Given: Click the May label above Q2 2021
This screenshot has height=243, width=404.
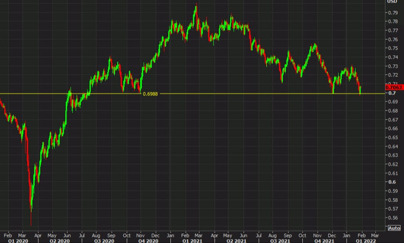Looking at the screenshot, I should click(228, 235).
